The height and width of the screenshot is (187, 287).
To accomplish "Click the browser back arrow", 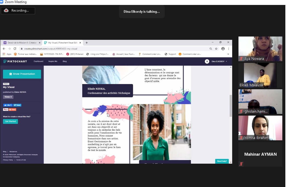I will (x=4, y=49).
